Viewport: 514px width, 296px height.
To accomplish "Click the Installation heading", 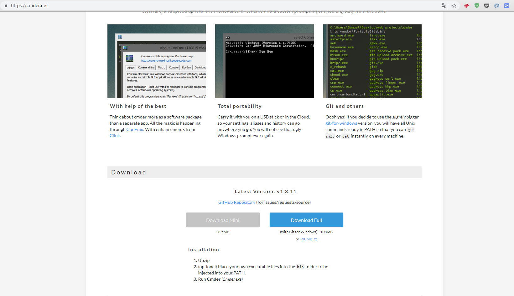I will 204,250.
